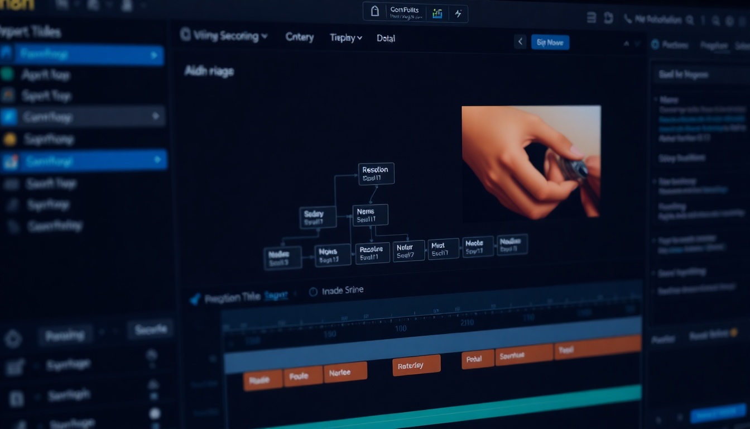Image resolution: width=750 pixels, height=429 pixels.
Task: Click the green bar chart icon
Action: tap(437, 13)
